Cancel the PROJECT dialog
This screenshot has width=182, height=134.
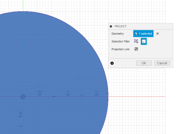click(162, 63)
